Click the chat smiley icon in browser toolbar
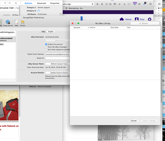Viewport: 165px width, 141px height. click(x=139, y=4)
